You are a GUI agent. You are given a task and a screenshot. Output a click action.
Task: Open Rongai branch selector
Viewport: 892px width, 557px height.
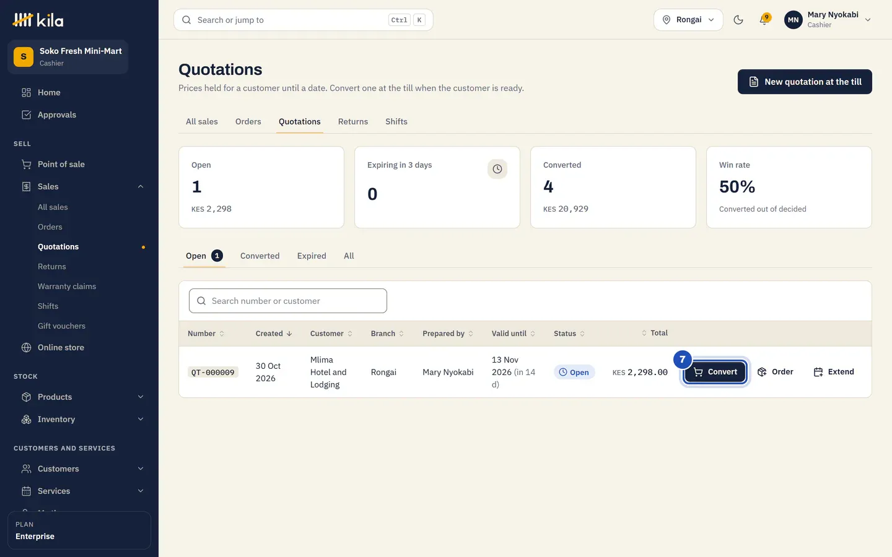[x=688, y=20]
